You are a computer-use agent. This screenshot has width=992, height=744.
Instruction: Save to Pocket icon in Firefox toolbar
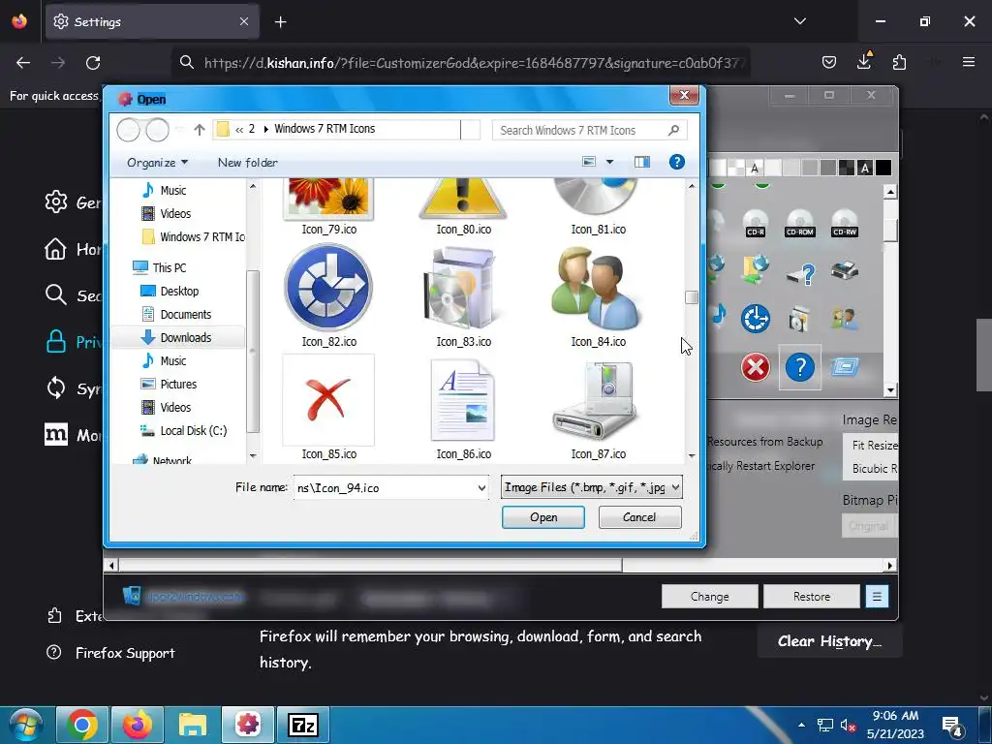point(829,62)
